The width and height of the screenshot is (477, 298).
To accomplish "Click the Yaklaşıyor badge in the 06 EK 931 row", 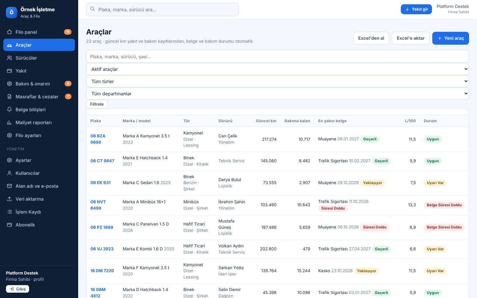I will [373, 183].
